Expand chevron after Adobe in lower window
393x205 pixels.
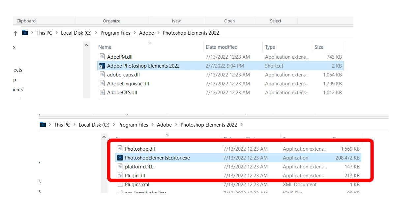[x=176, y=125]
